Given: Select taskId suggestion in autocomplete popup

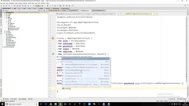Looking at the screenshot, I should pyautogui.click(x=86, y=62).
